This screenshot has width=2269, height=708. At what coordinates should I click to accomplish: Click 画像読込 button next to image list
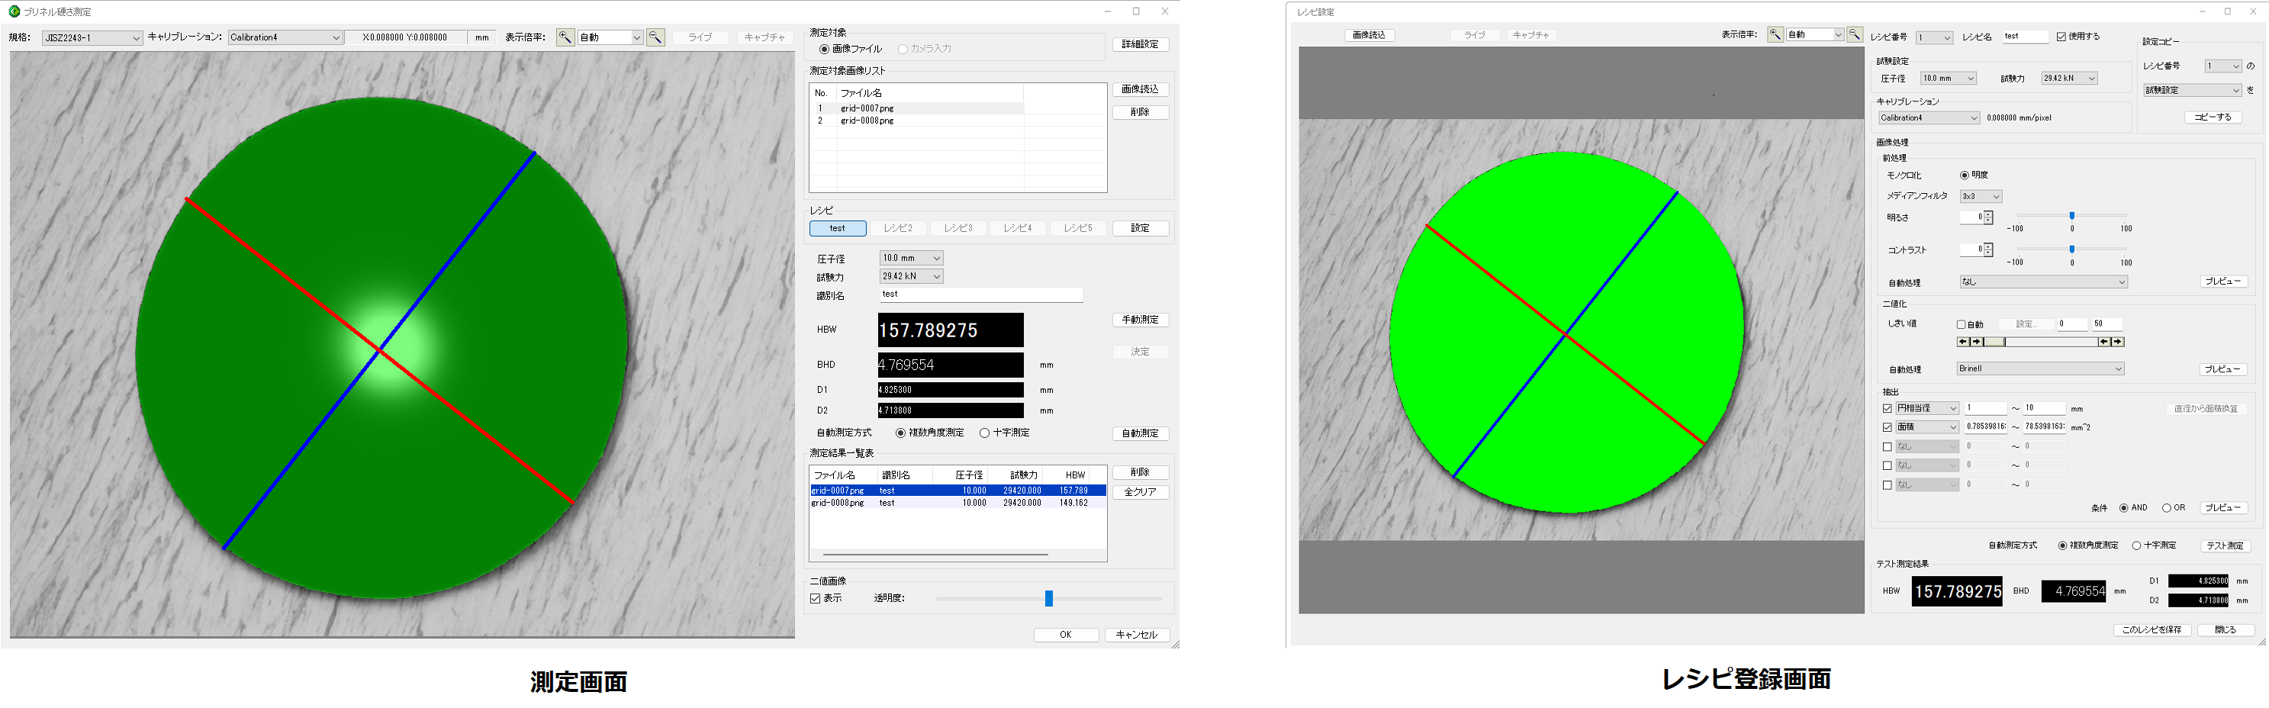pyautogui.click(x=1141, y=90)
